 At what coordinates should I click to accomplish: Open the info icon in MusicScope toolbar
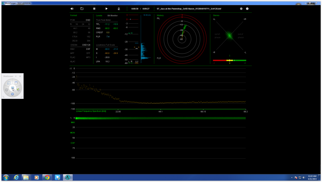tap(247, 9)
